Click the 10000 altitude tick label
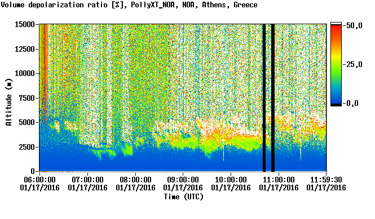 pos(25,73)
